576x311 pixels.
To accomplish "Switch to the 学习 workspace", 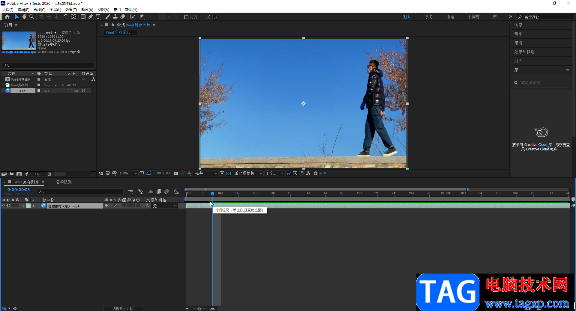I will click(x=428, y=17).
